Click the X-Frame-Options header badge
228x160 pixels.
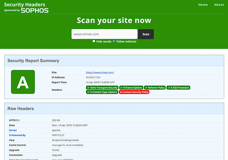(131, 88)
